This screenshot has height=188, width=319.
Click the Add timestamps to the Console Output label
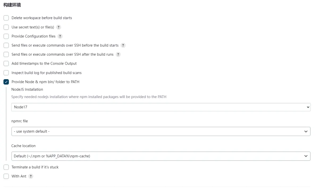[x=44, y=64]
